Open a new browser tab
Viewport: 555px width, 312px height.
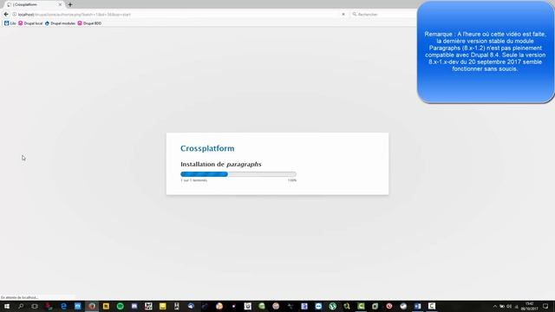[70, 4]
